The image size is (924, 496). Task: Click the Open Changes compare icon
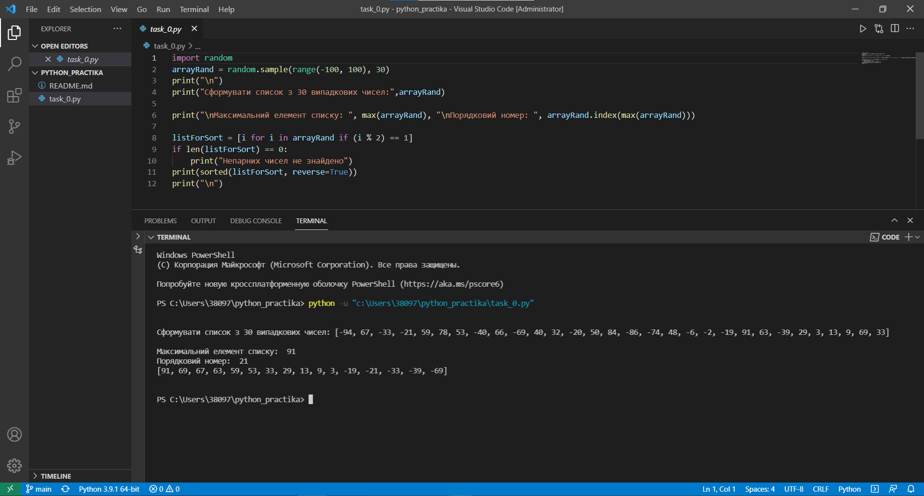pos(879,29)
